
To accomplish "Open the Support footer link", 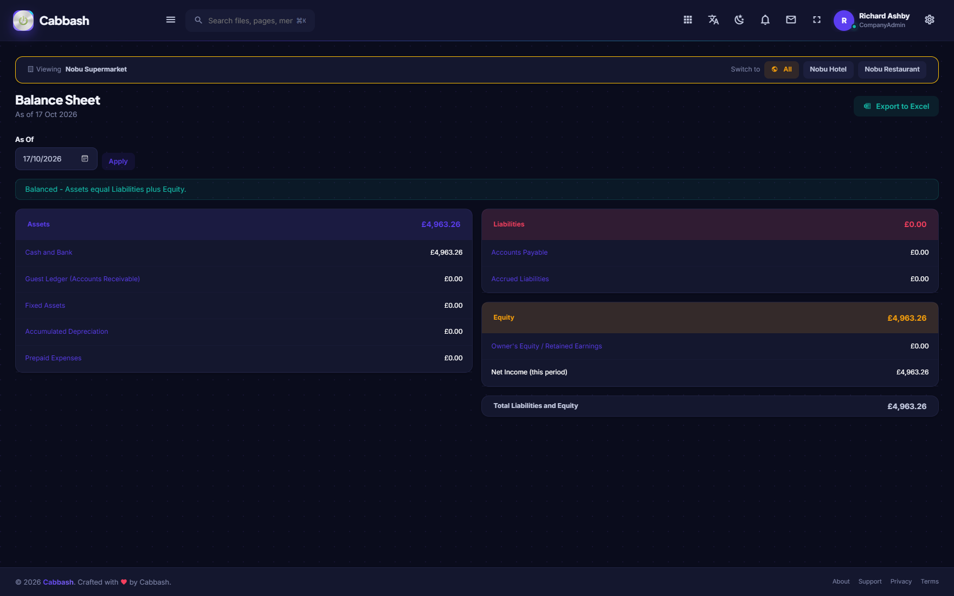I will click(870, 581).
